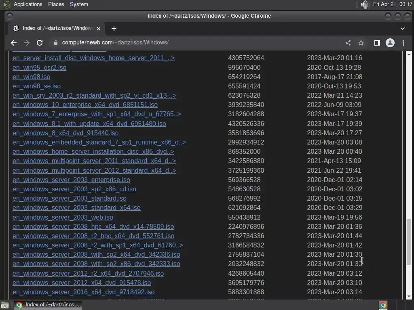Download en_windows_server_2008_hpc_x64 iso
The image size is (414, 310).
(93, 227)
